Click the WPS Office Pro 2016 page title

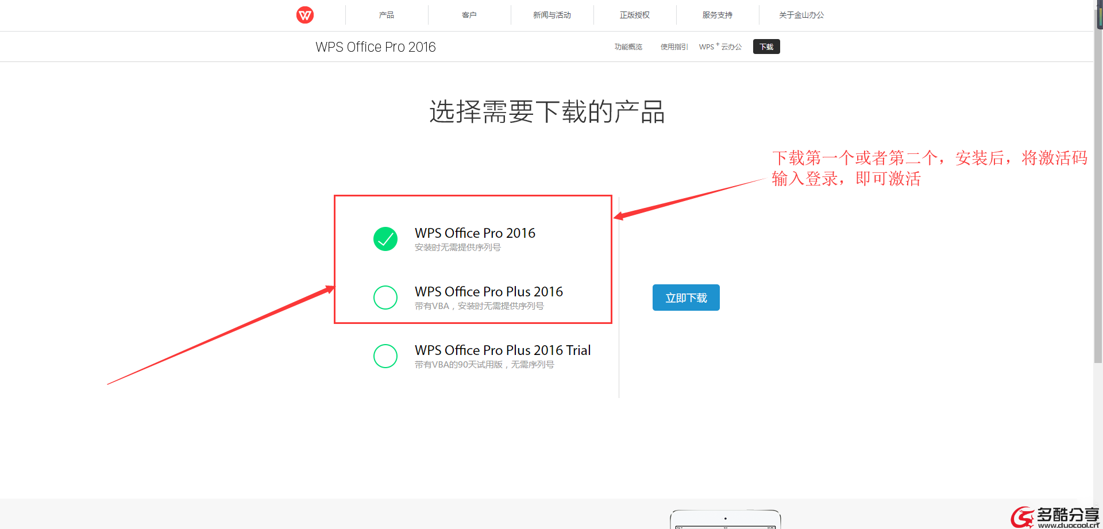point(376,47)
